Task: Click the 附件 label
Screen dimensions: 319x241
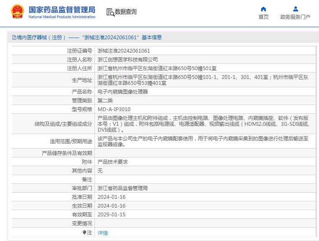Action: (x=87, y=162)
